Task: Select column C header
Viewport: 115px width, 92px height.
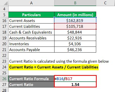Action: [105, 3]
